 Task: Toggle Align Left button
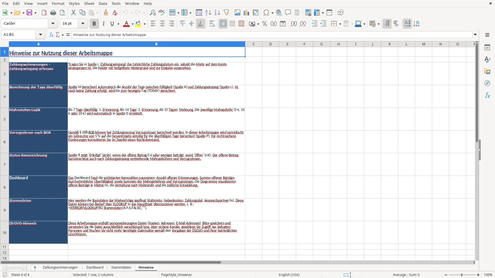153,24
